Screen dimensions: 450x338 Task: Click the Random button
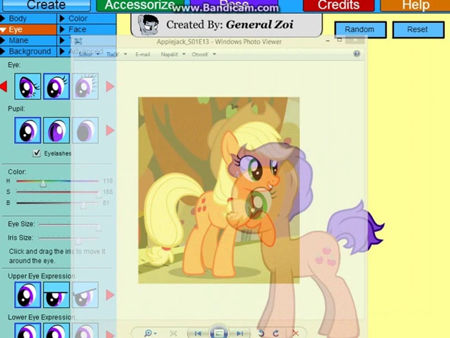click(x=360, y=30)
